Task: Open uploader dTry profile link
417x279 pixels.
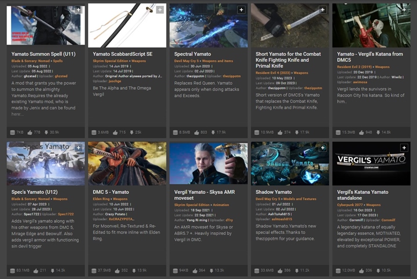Action: click(x=229, y=220)
